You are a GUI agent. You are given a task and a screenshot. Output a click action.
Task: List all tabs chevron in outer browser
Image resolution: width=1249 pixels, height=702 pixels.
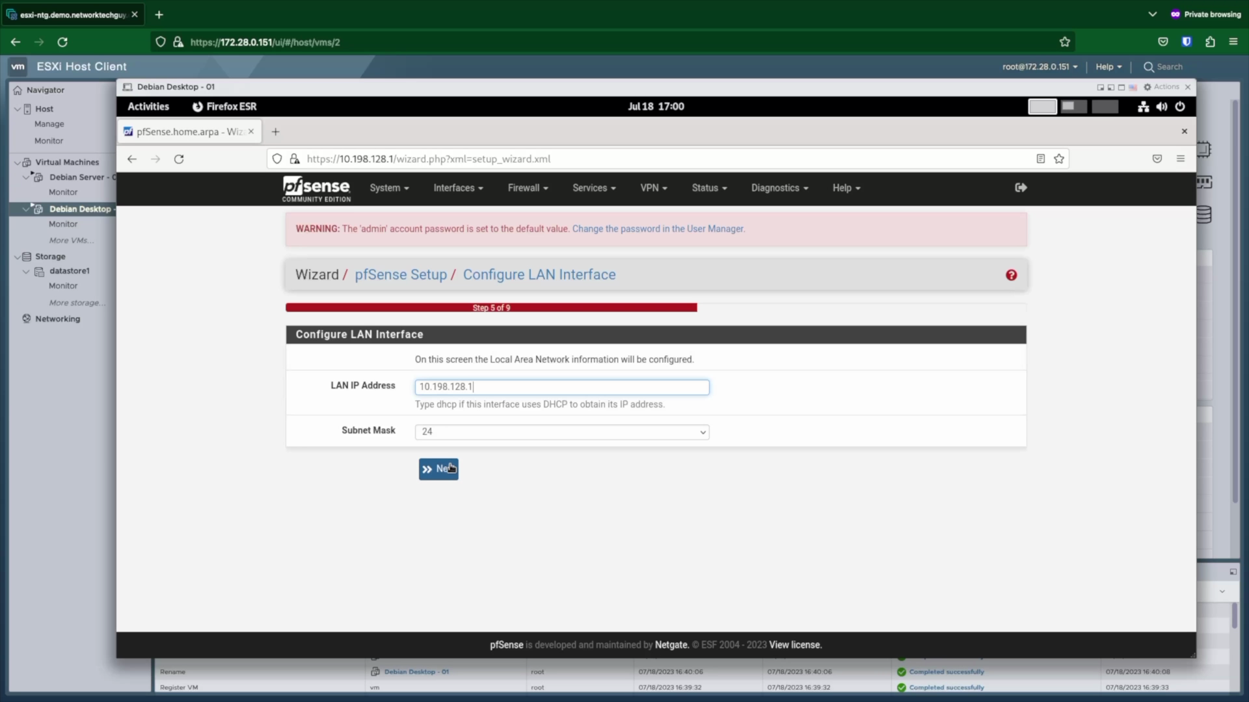point(1153,14)
